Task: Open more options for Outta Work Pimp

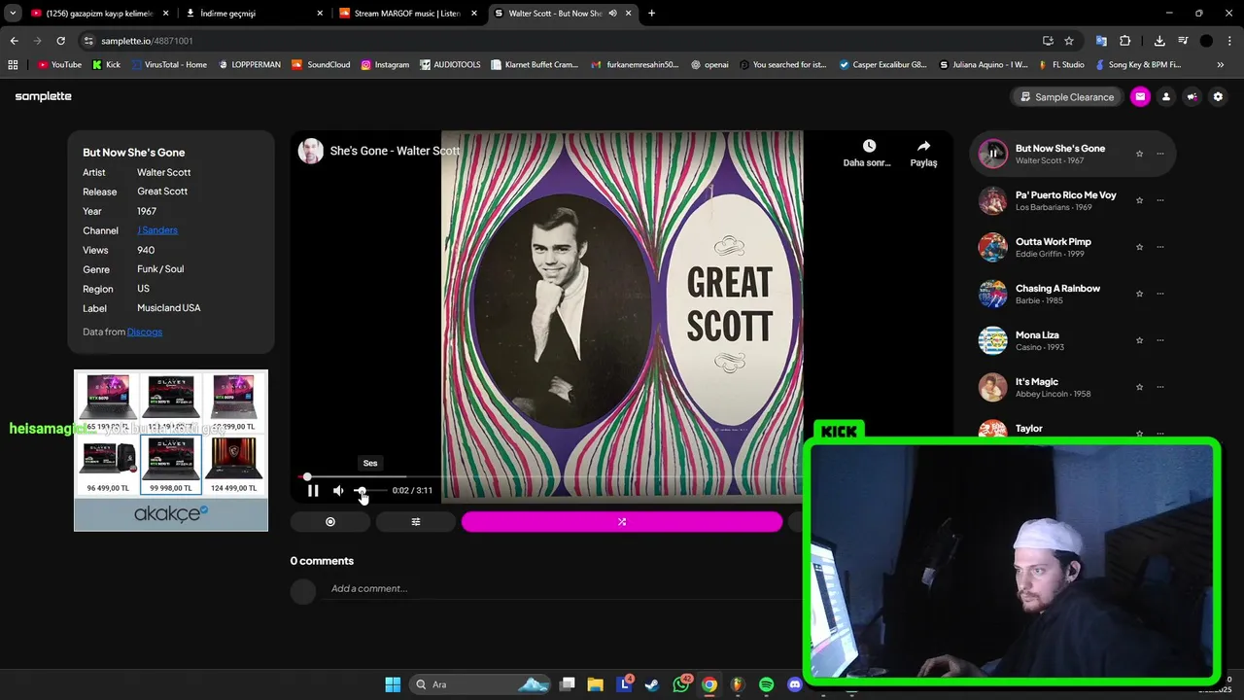Action: coord(1160,247)
